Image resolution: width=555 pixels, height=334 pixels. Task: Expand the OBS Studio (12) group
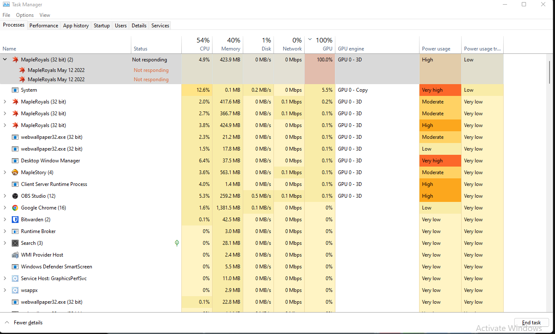pos(5,196)
